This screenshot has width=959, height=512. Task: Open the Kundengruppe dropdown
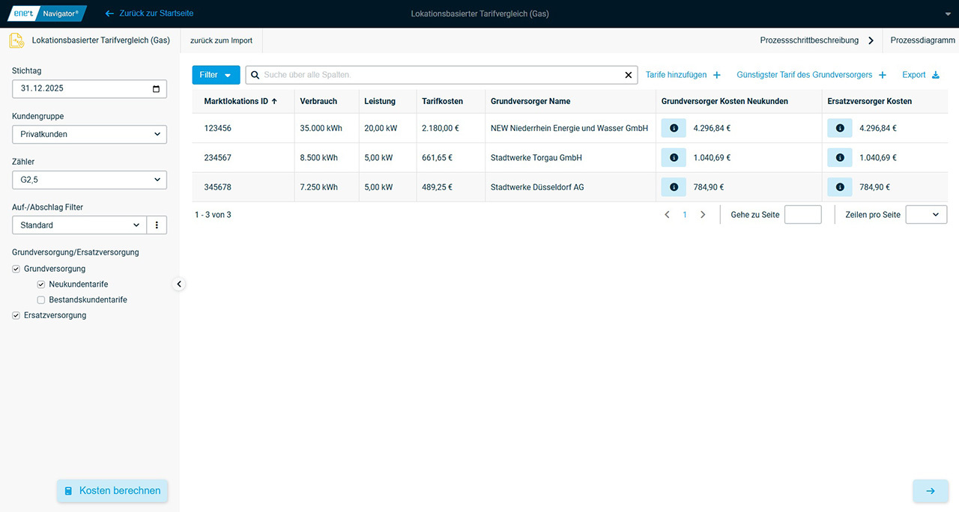(x=89, y=135)
